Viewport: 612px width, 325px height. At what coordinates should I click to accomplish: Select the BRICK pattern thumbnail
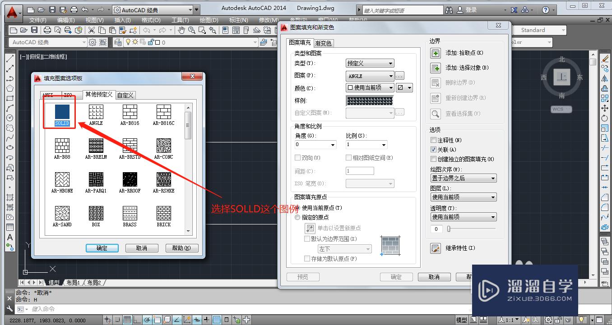point(164,213)
